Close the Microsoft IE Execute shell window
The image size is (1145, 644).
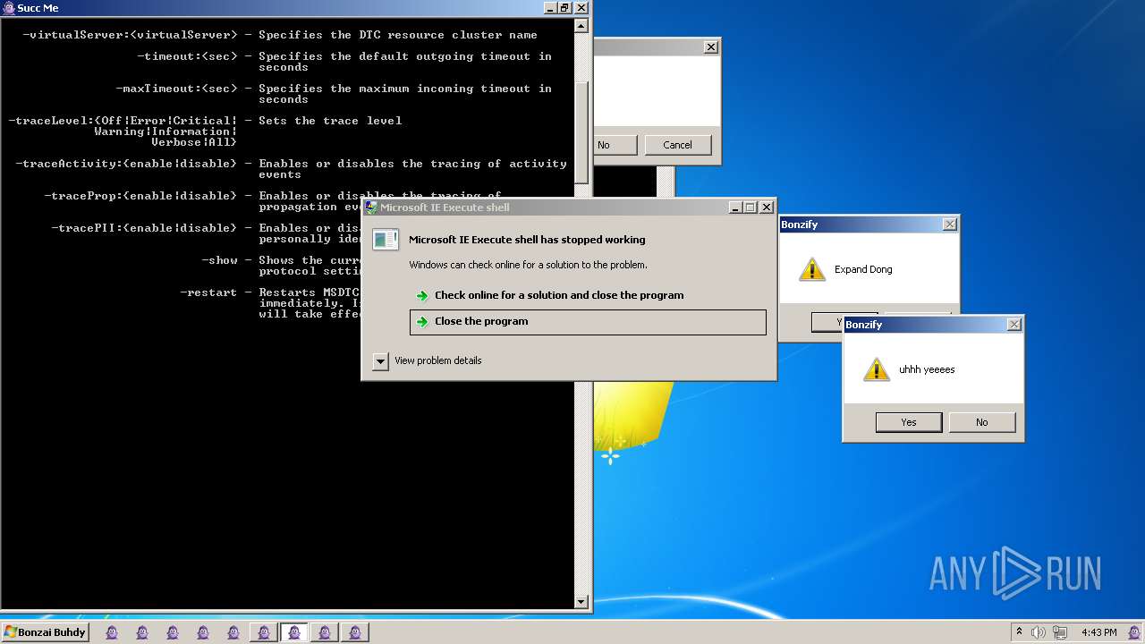point(767,207)
